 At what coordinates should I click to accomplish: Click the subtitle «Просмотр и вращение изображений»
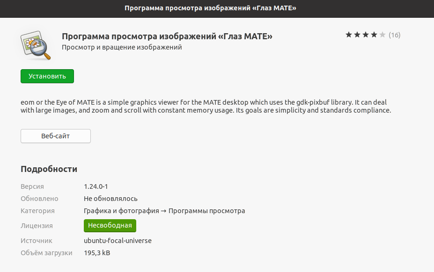click(122, 47)
